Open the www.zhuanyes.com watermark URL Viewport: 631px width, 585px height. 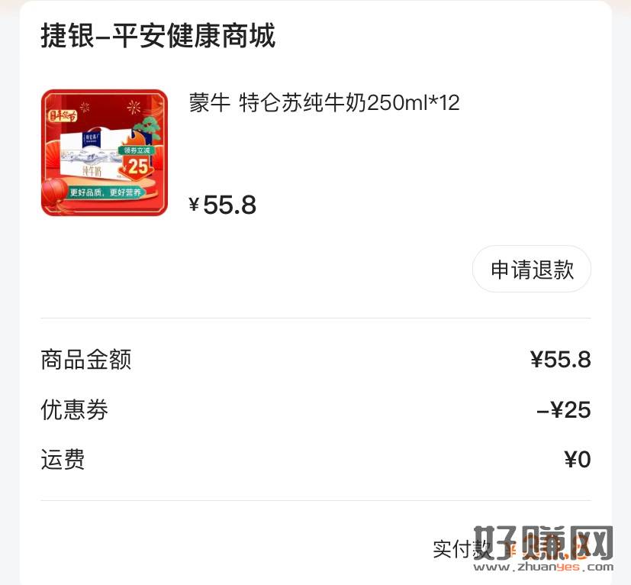click(544, 567)
